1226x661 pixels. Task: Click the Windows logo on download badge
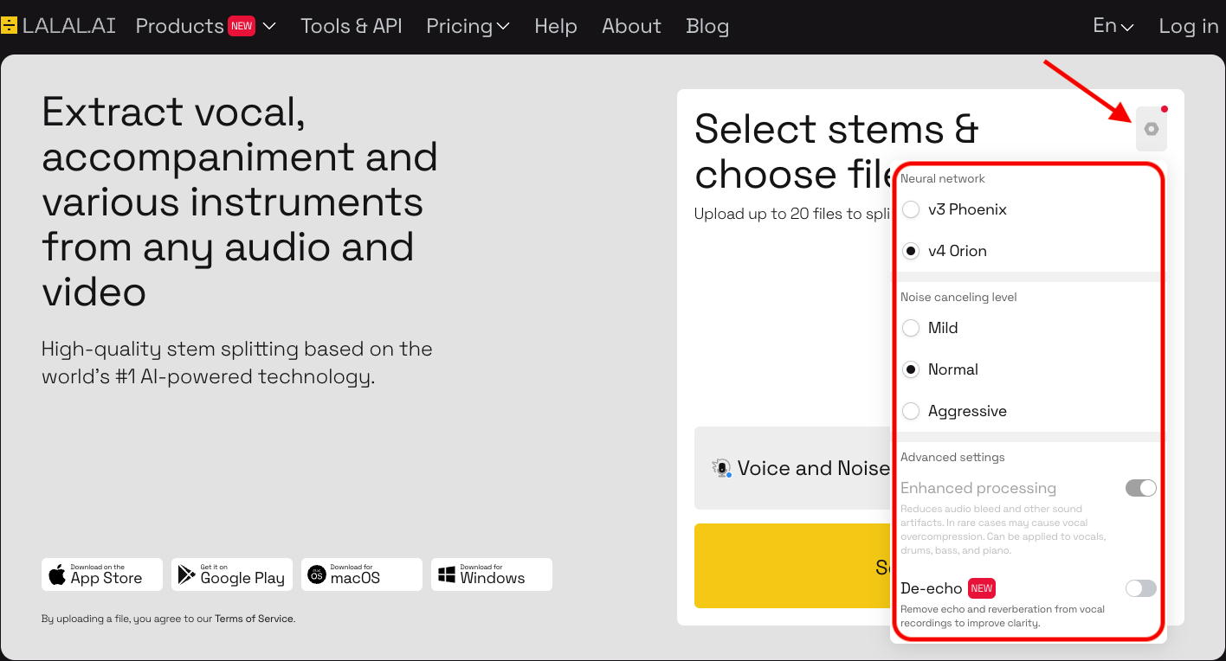(447, 574)
